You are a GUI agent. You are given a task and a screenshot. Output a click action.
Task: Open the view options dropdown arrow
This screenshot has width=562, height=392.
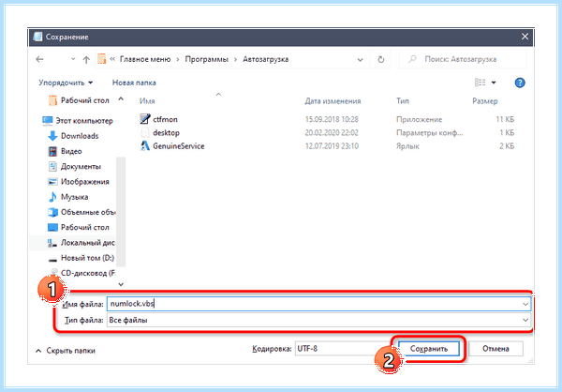tap(494, 83)
